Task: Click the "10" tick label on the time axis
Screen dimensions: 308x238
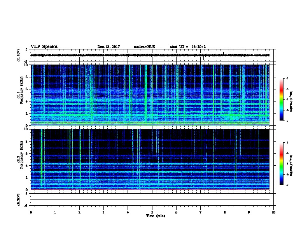Action: (273, 212)
